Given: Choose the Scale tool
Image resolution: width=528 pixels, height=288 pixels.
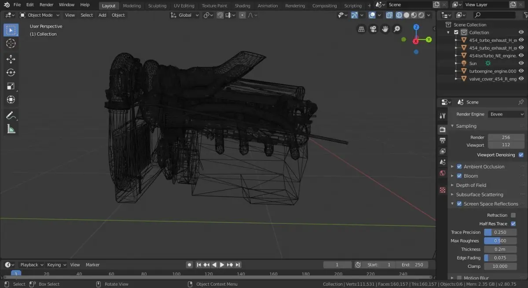Looking at the screenshot, I should (x=11, y=86).
